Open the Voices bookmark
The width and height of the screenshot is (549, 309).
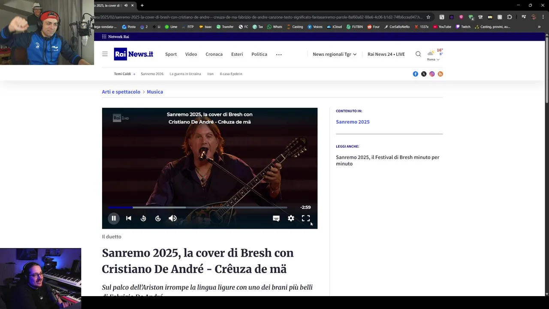(x=315, y=27)
